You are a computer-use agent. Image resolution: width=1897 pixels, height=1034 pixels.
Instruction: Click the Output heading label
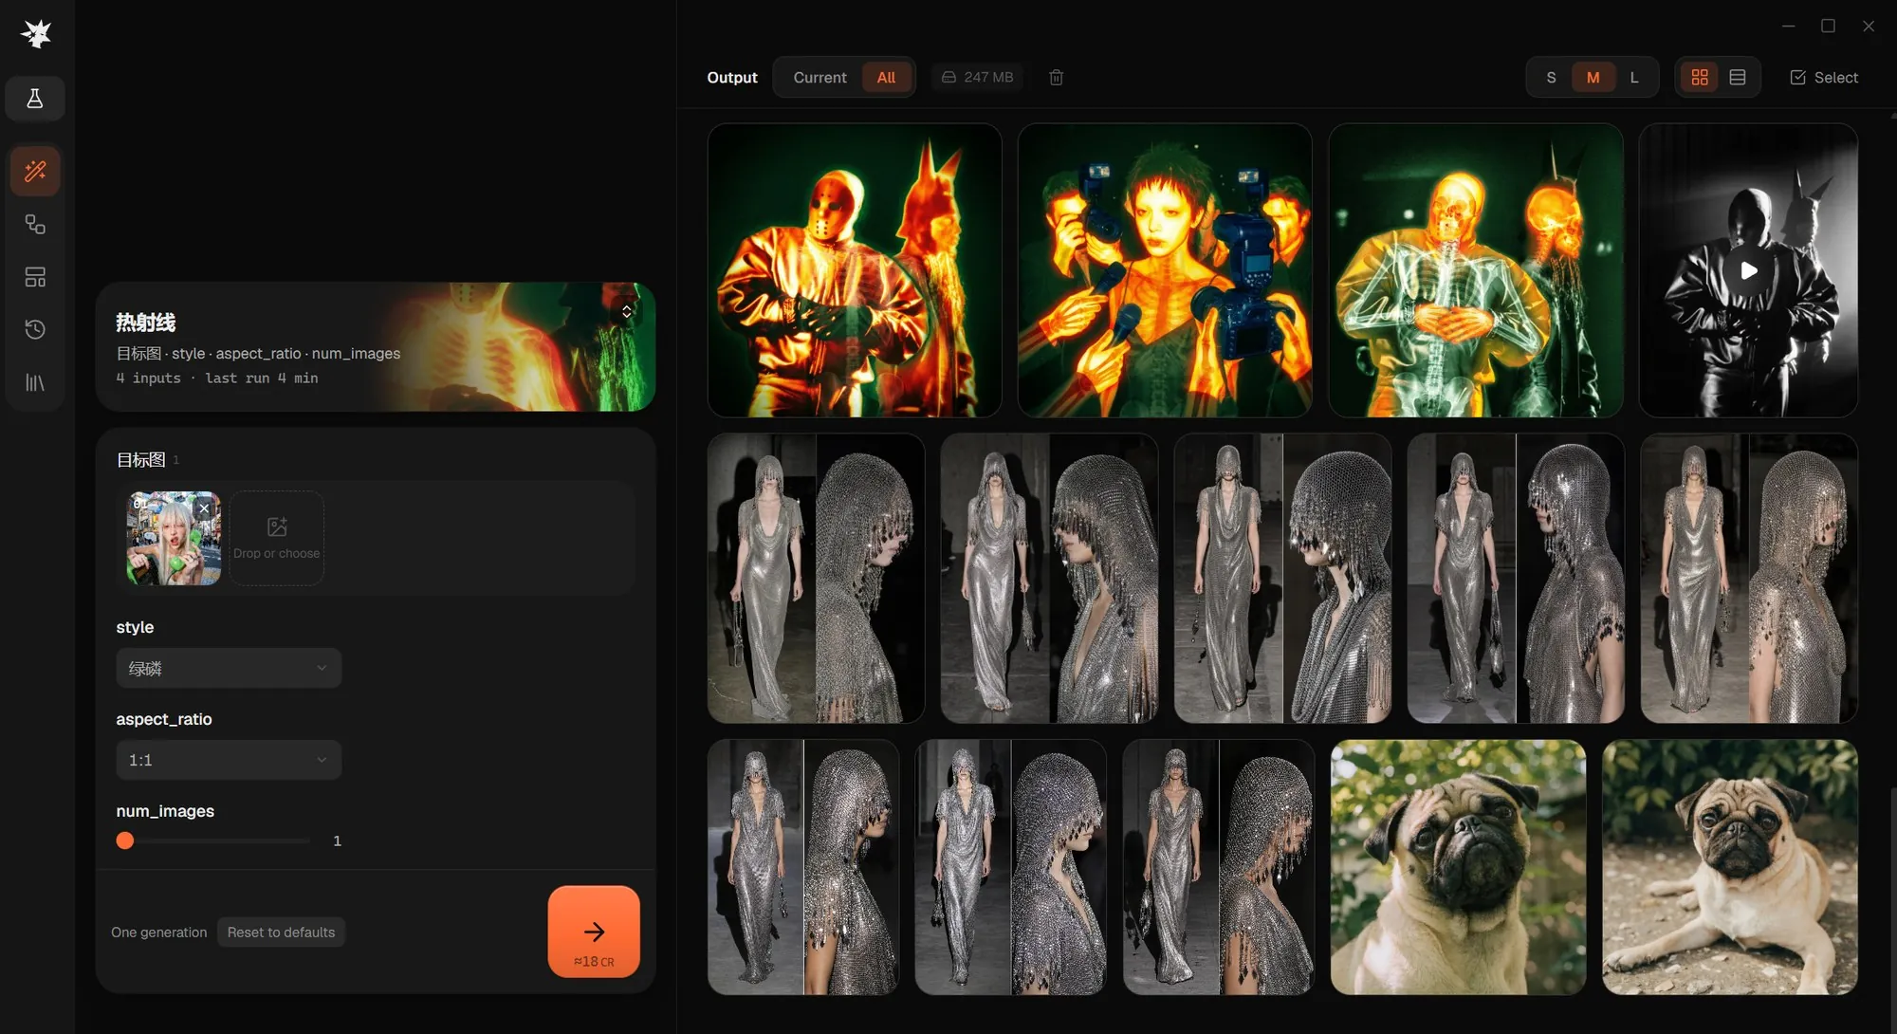(732, 78)
